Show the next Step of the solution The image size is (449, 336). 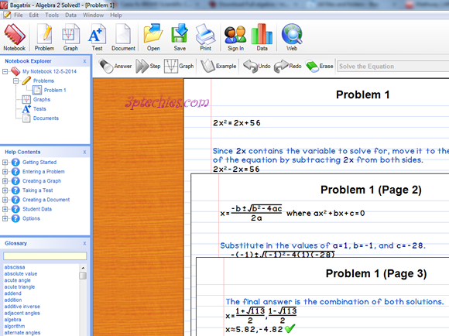pos(148,66)
